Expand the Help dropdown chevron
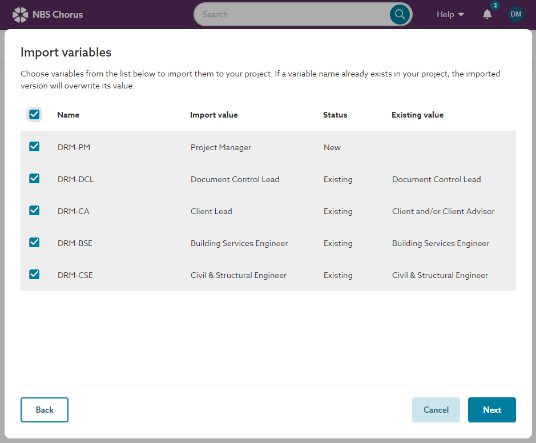Screen dimensions: 536x443 point(462,14)
